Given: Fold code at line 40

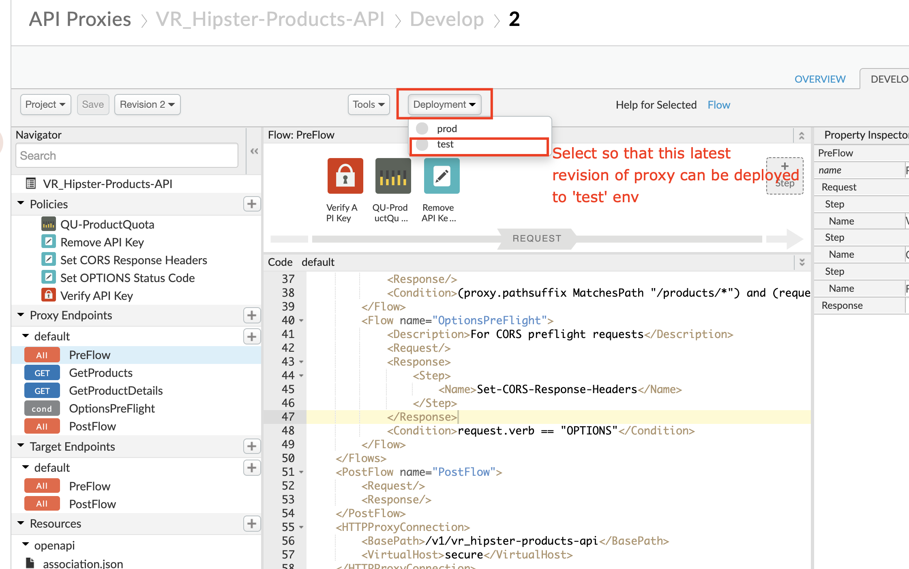Looking at the screenshot, I should pyautogui.click(x=301, y=321).
